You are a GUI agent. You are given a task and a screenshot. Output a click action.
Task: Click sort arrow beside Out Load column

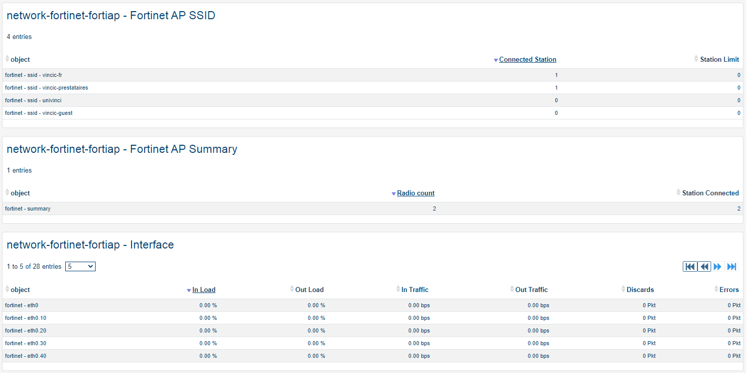tap(292, 289)
